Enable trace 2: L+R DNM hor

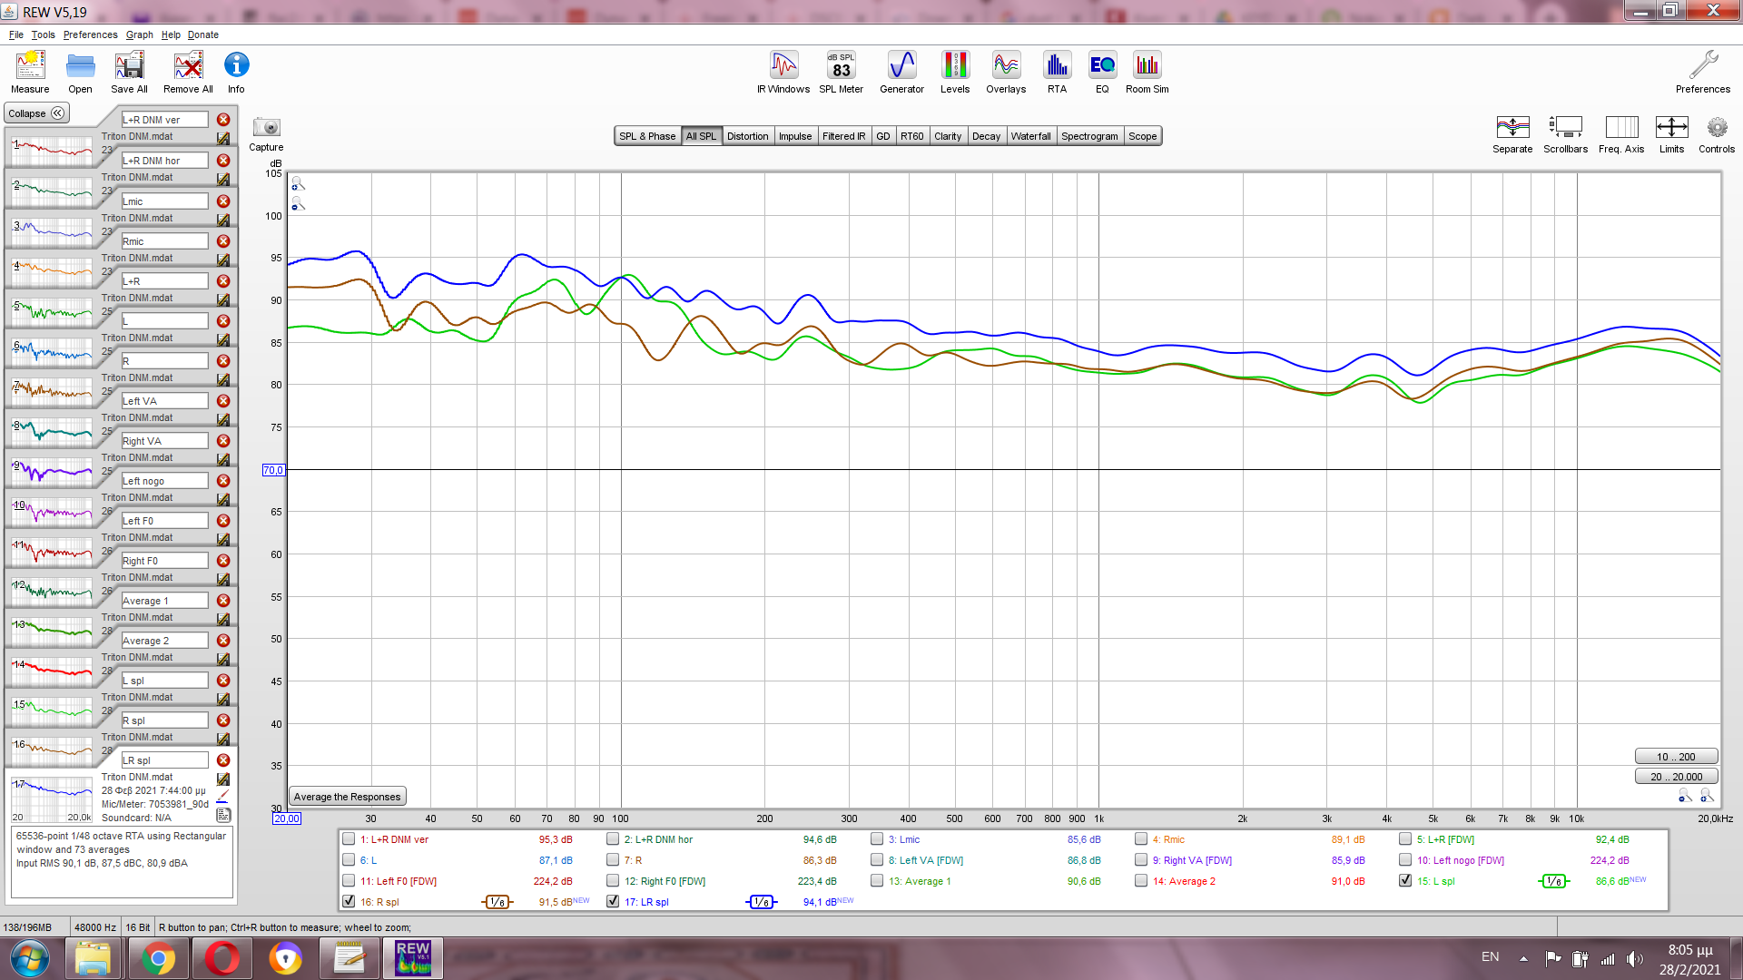point(613,839)
